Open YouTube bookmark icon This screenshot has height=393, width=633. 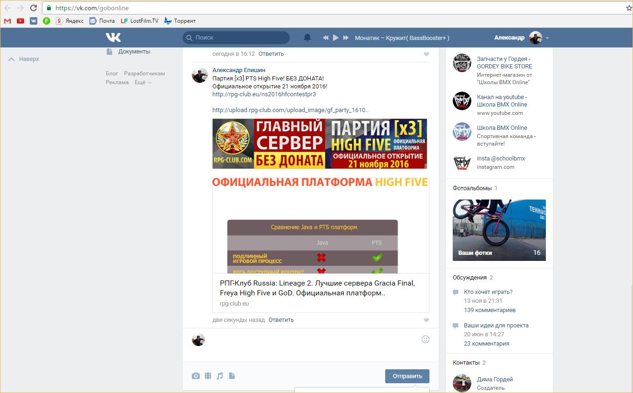click(20, 21)
